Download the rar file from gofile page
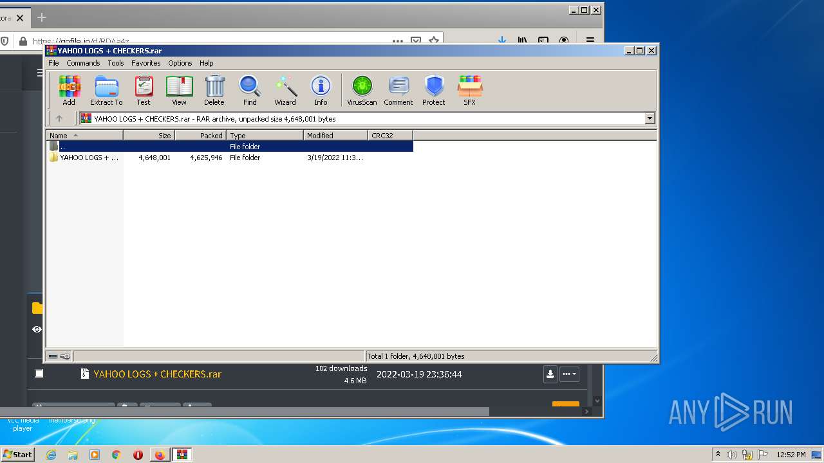This screenshot has width=824, height=463. click(550, 374)
